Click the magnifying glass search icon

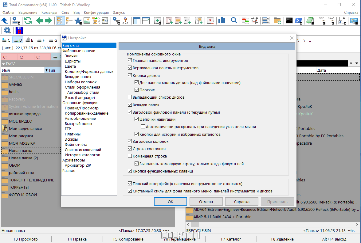pyautogui.click(x=234, y=21)
